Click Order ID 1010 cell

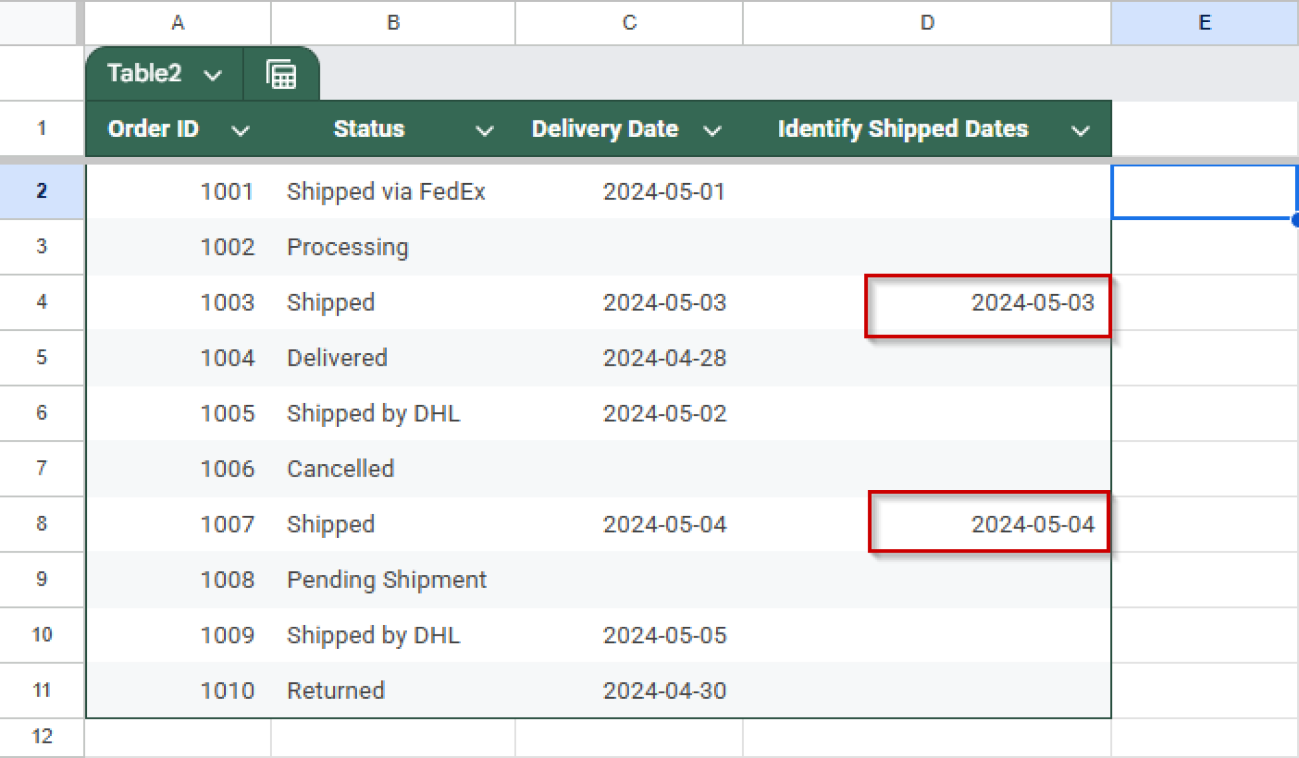tap(227, 690)
